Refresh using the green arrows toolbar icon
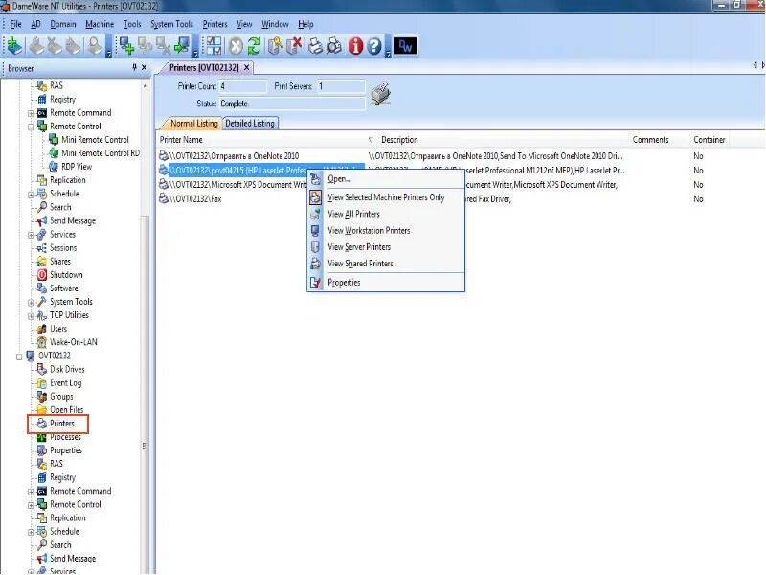 click(x=254, y=46)
